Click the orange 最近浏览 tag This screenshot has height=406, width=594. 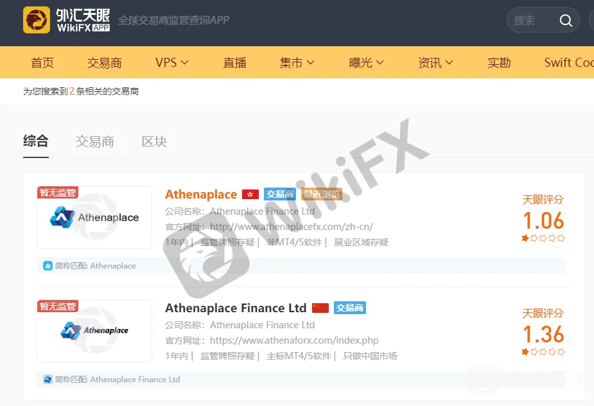pos(322,194)
